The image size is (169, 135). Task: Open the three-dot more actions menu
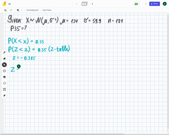tap(146, 4)
